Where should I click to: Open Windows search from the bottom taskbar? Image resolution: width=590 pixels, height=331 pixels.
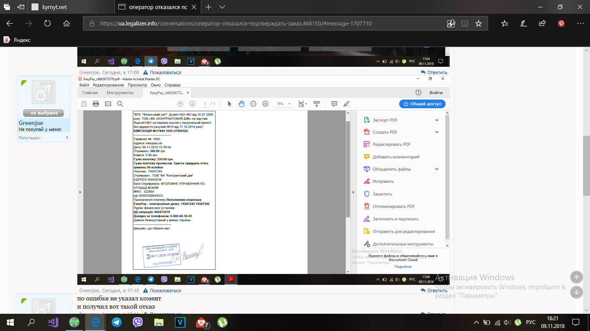31,322
